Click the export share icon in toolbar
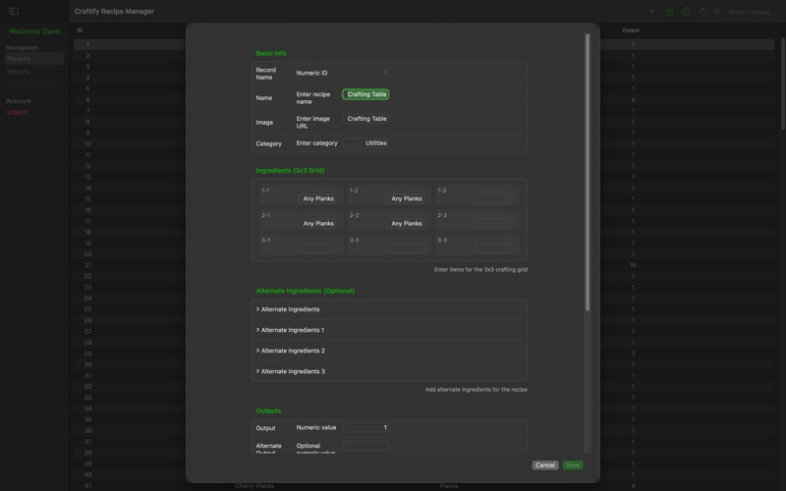Viewport: 786px width, 491px height. [686, 11]
